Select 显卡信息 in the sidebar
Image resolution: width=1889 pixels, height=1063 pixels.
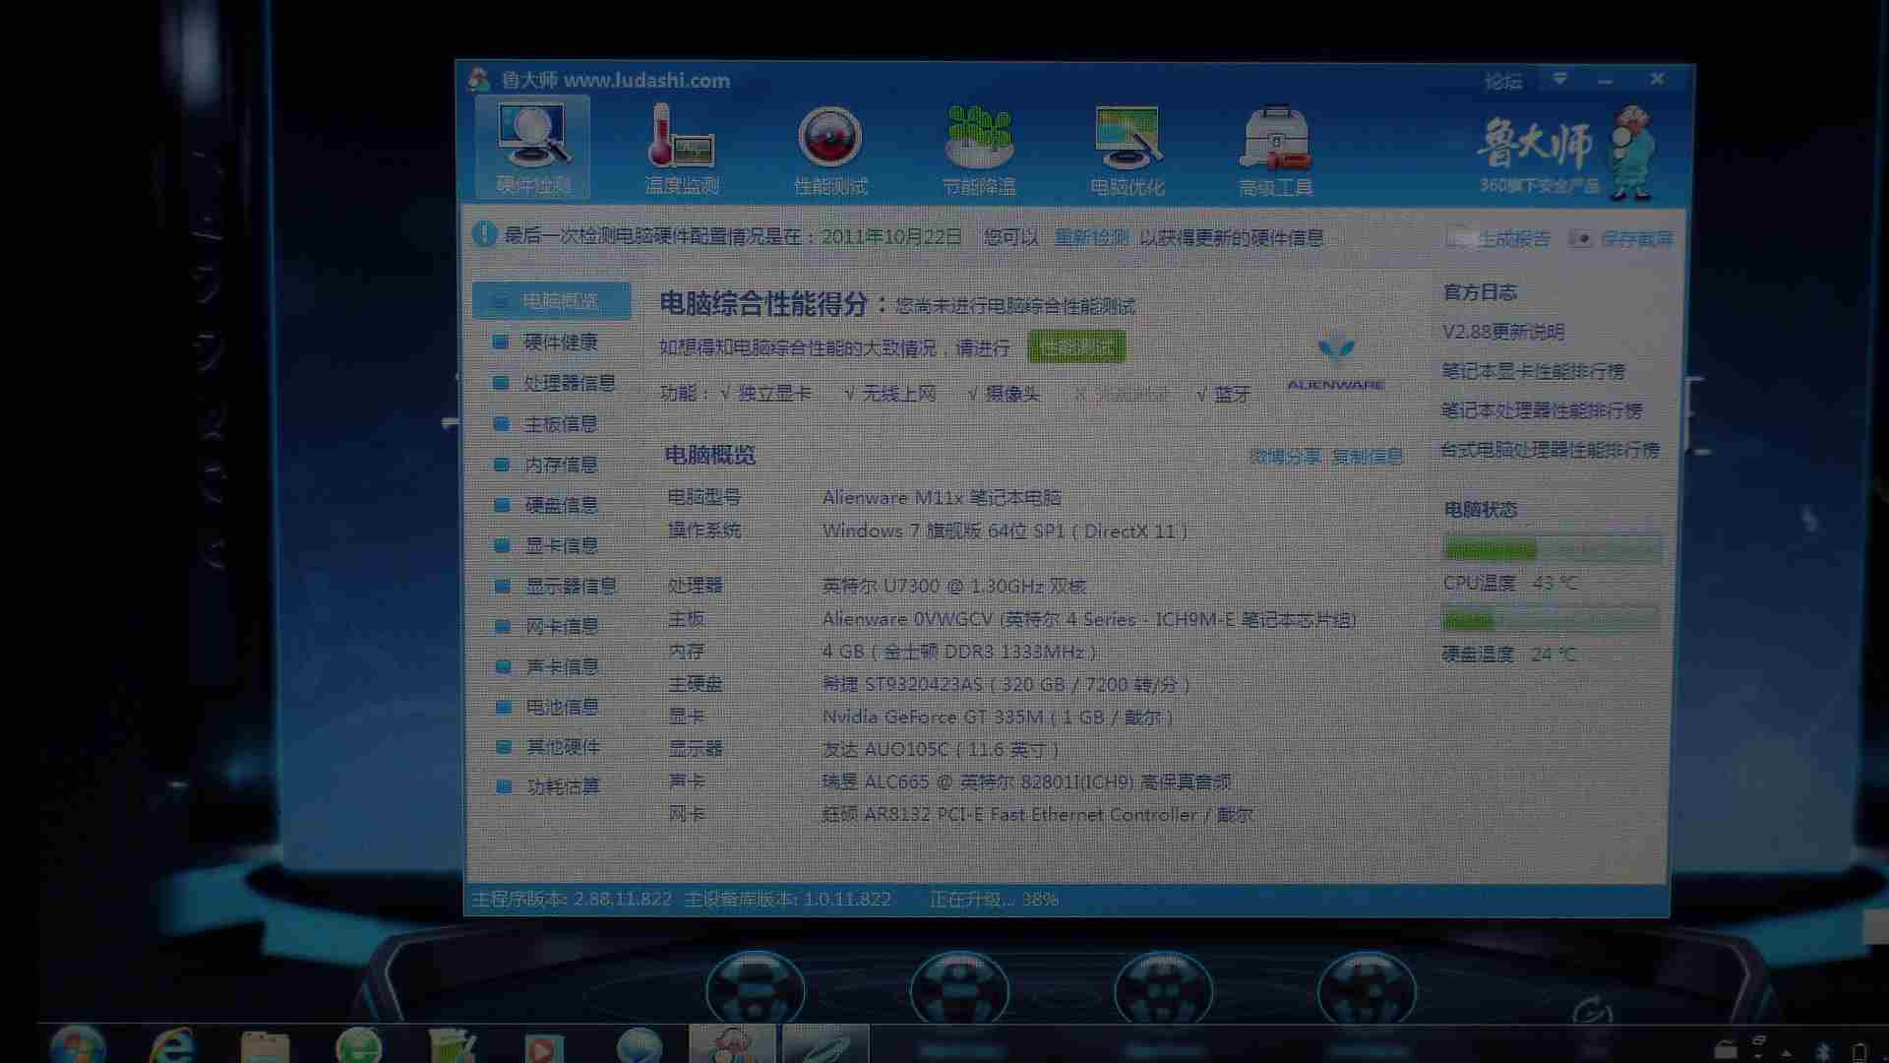coord(547,545)
